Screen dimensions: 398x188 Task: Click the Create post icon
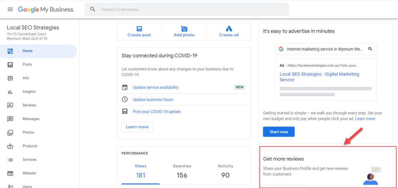(x=139, y=29)
